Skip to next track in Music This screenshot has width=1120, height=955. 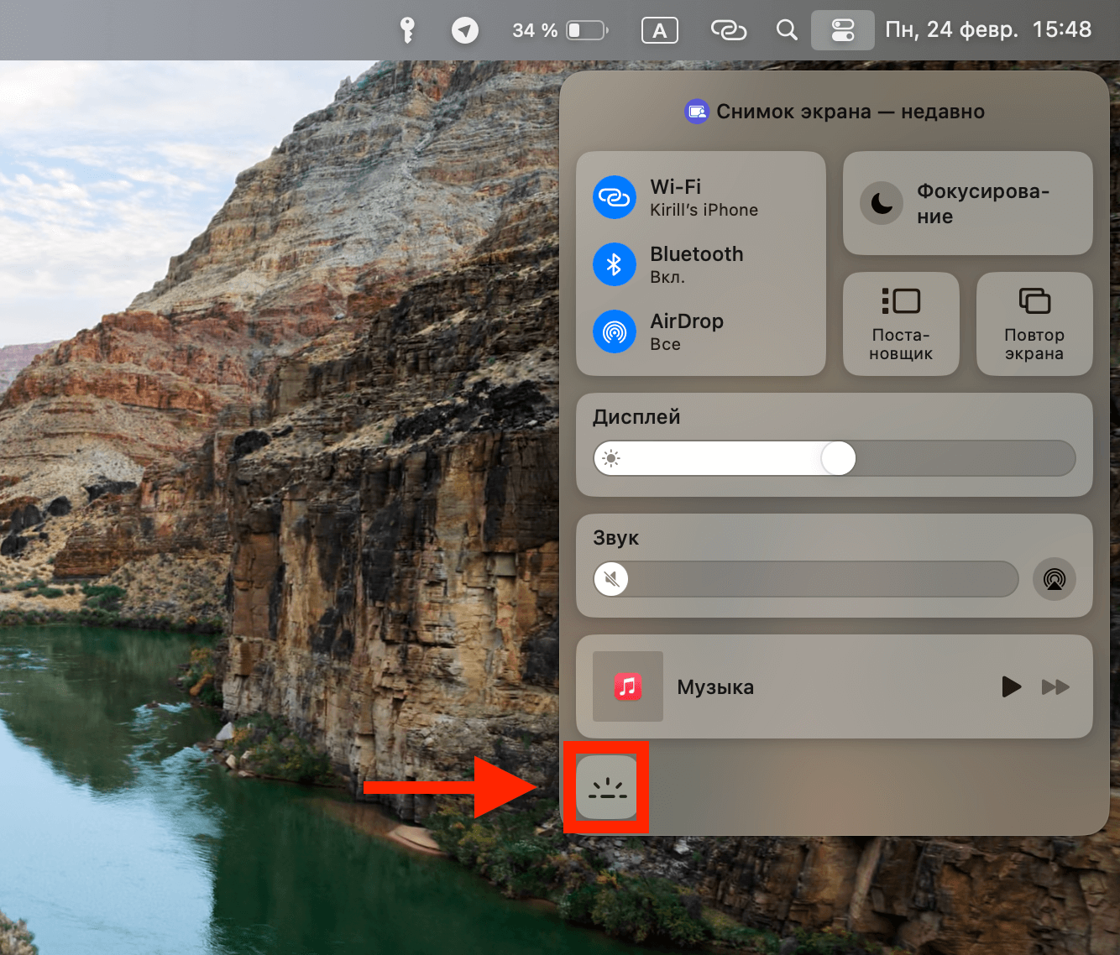(x=1055, y=687)
